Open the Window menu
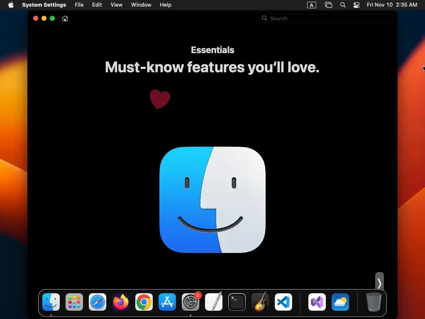Image resolution: width=425 pixels, height=319 pixels. click(141, 5)
